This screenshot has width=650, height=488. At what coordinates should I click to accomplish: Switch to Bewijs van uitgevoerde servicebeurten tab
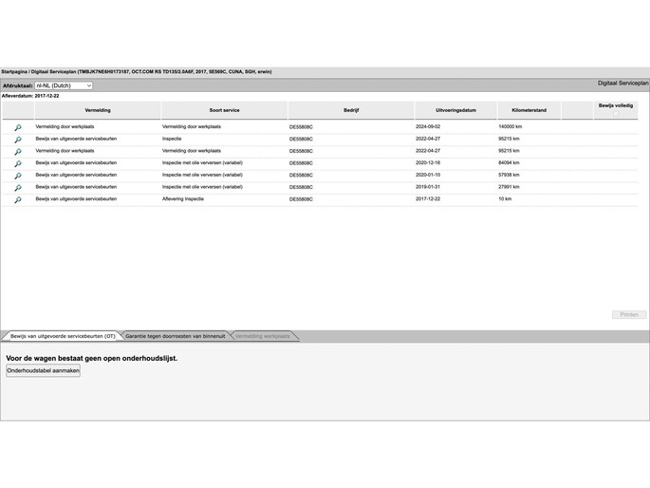63,336
